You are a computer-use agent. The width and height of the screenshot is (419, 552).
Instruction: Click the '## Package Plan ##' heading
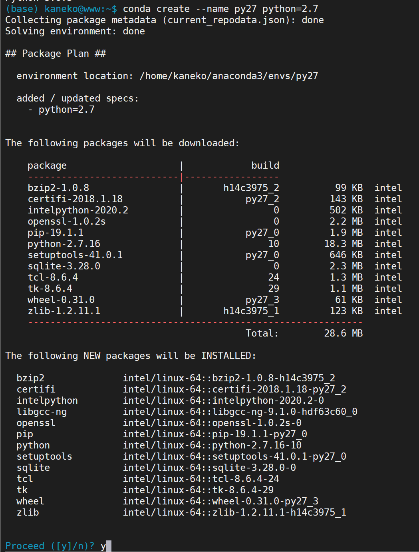click(x=56, y=53)
